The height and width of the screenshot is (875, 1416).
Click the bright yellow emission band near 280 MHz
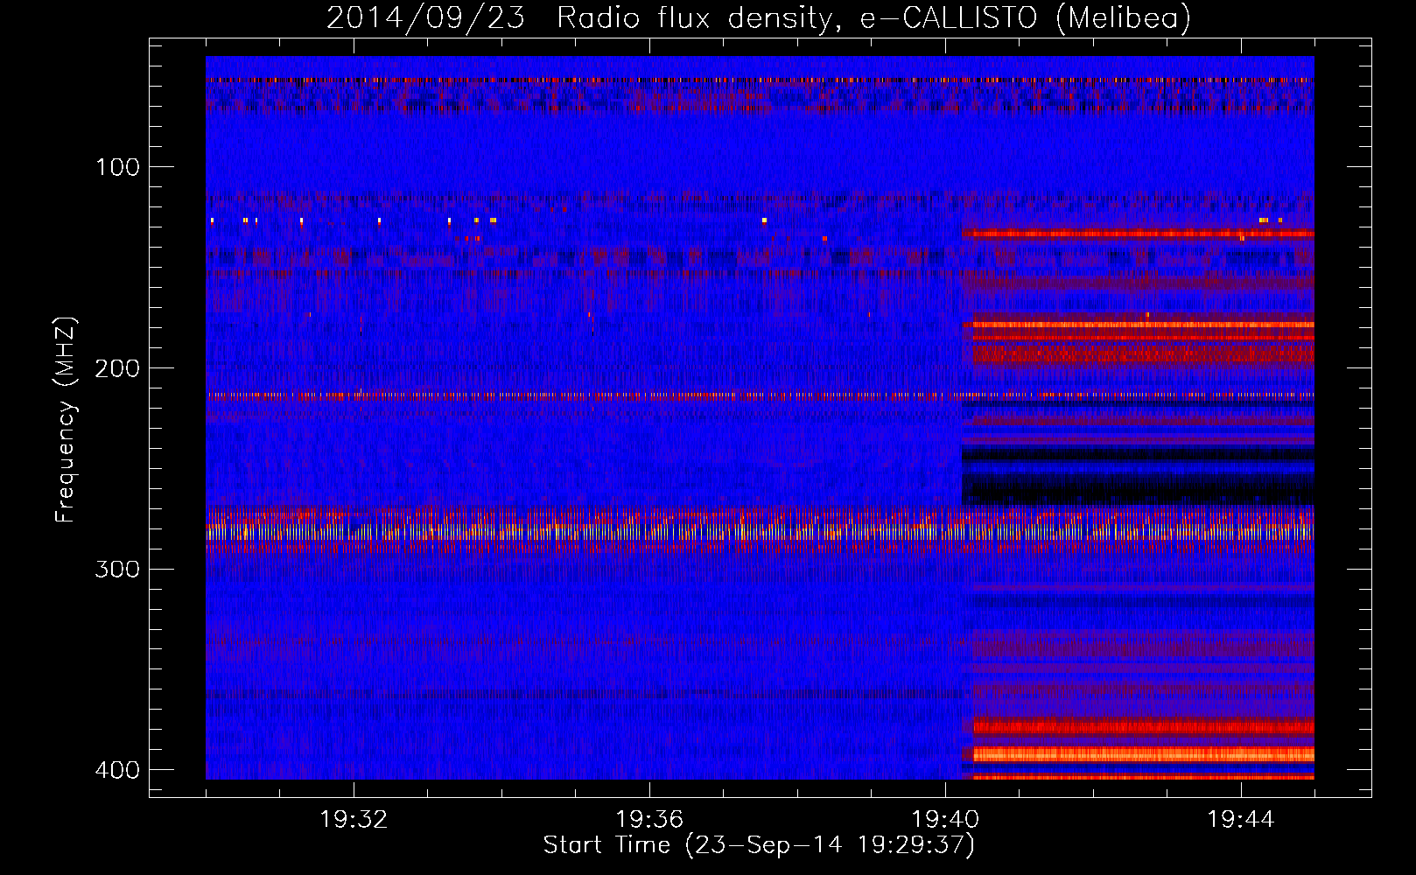click(760, 530)
